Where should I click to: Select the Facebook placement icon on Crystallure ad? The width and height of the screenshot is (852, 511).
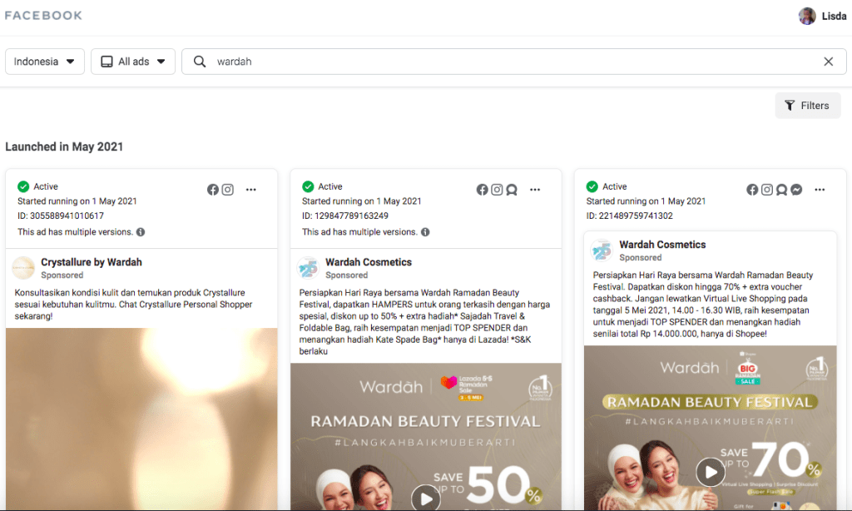(213, 190)
